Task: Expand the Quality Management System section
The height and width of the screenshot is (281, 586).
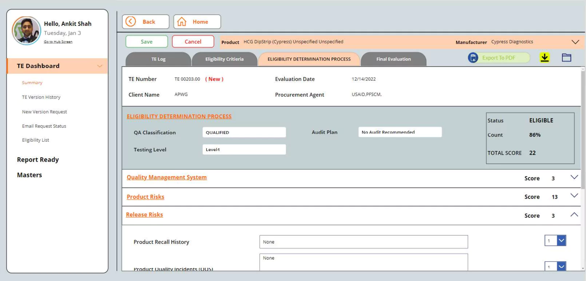Action: [574, 177]
